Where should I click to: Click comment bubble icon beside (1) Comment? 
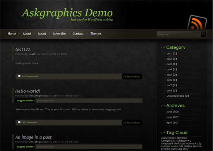point(19,122)
